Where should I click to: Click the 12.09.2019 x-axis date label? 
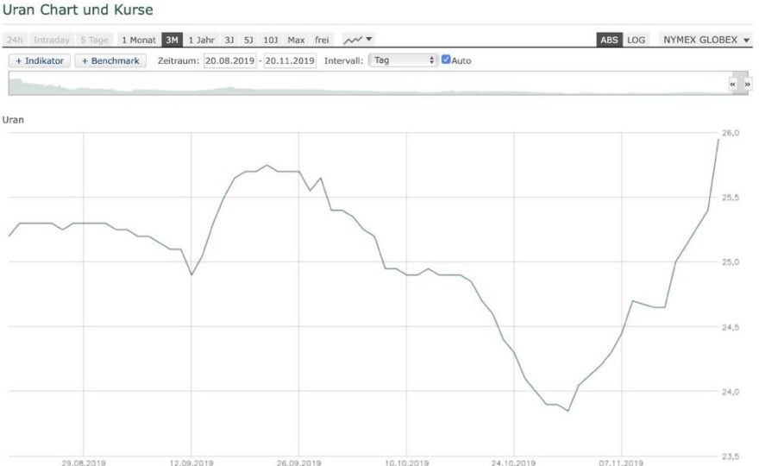191,463
